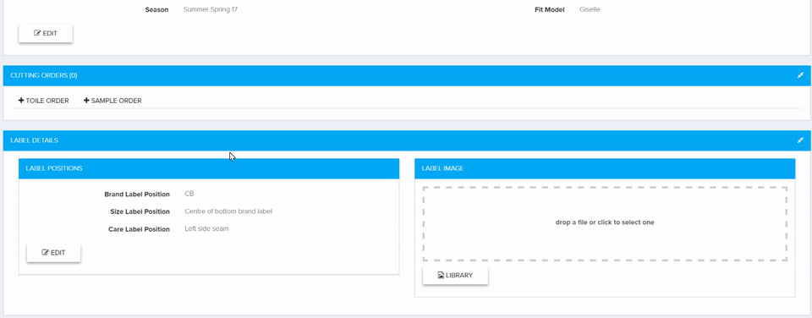
Task: Click the 'Season' field label
Action: [156, 9]
